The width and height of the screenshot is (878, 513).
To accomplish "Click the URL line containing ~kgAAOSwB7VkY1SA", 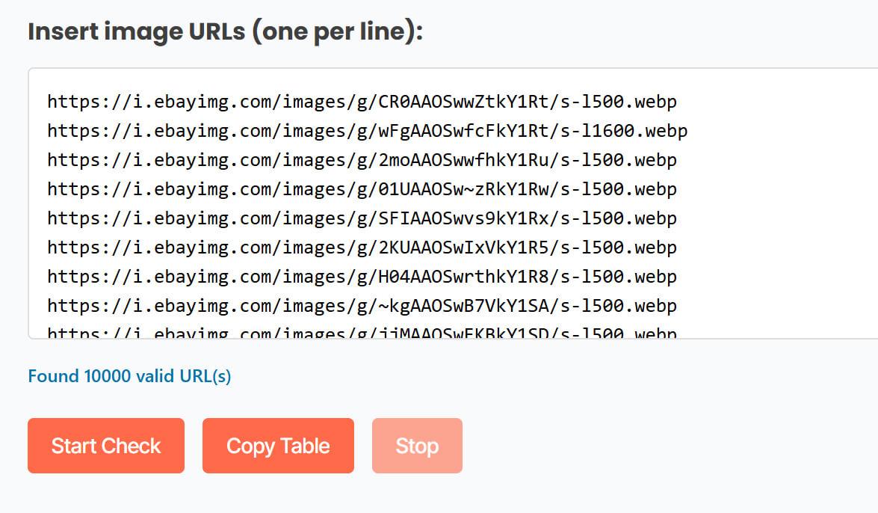I will tap(362, 306).
